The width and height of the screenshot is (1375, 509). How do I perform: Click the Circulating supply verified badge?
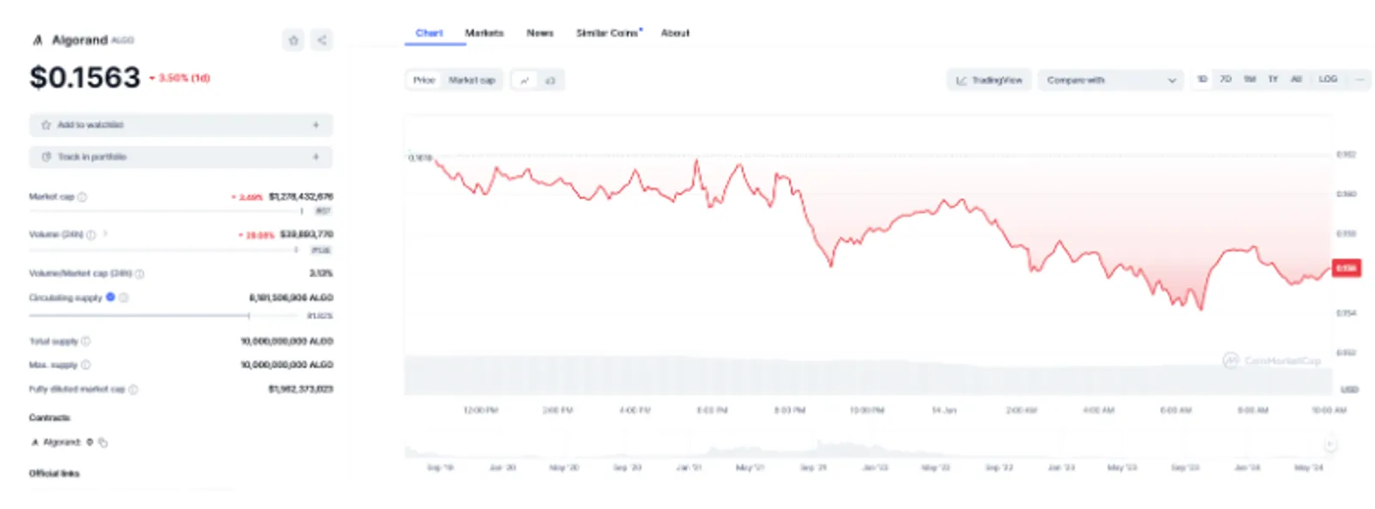tap(110, 297)
